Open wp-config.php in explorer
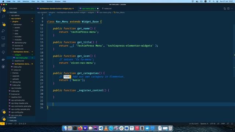Image resolution: width=235 pixels, height=132 pixels. tap(17, 112)
